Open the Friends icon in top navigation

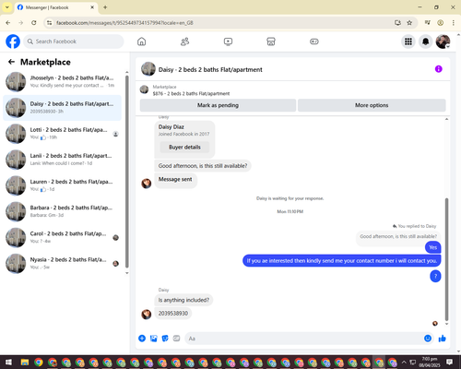coord(184,42)
